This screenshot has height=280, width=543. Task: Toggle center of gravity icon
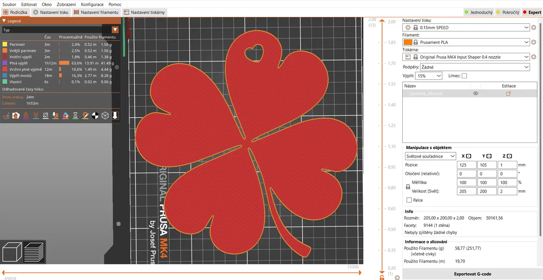pyautogui.click(x=95, y=116)
